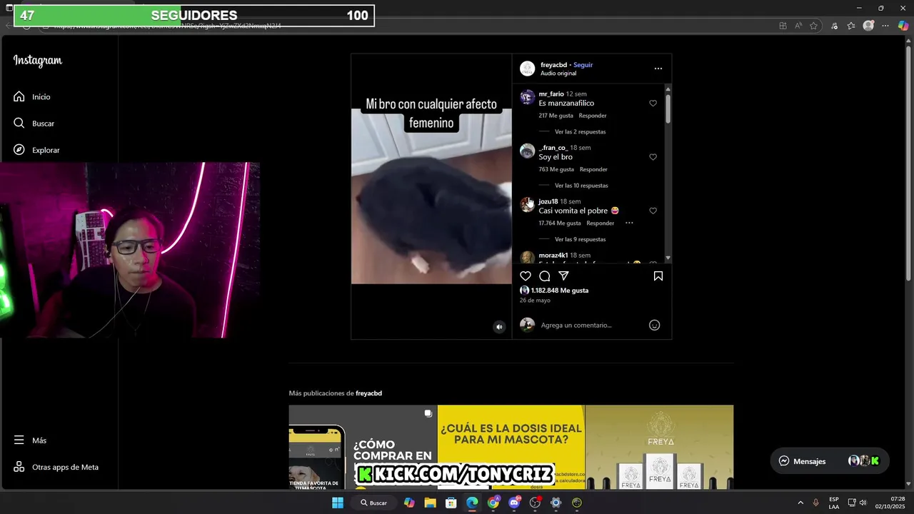Expand Ver las 10 respuestas

[581, 186]
